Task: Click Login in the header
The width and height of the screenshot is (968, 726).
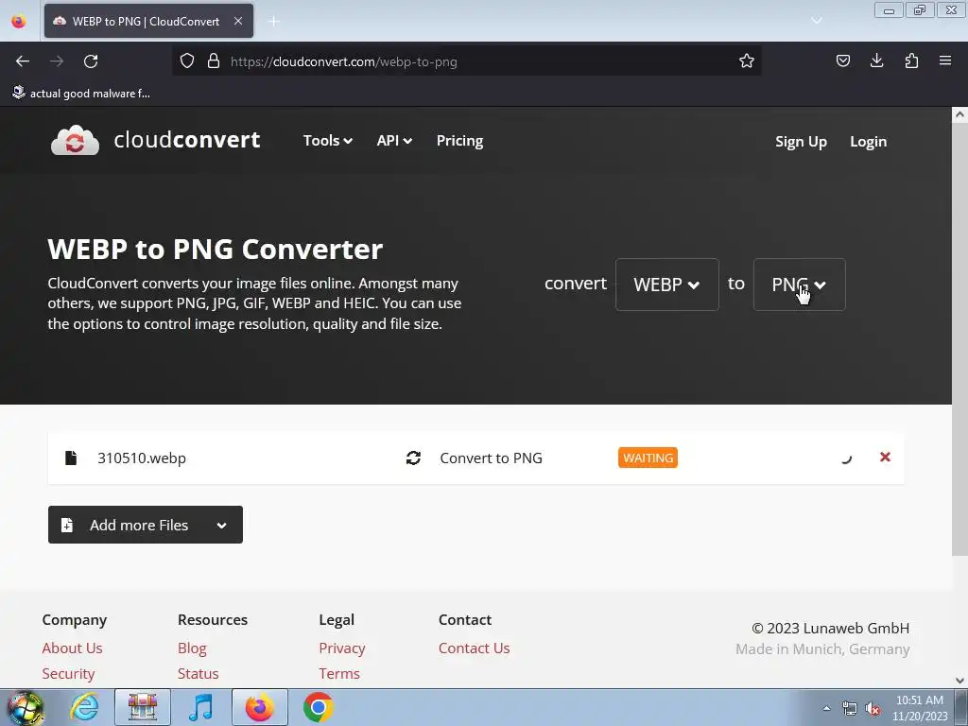Action: [x=868, y=142]
